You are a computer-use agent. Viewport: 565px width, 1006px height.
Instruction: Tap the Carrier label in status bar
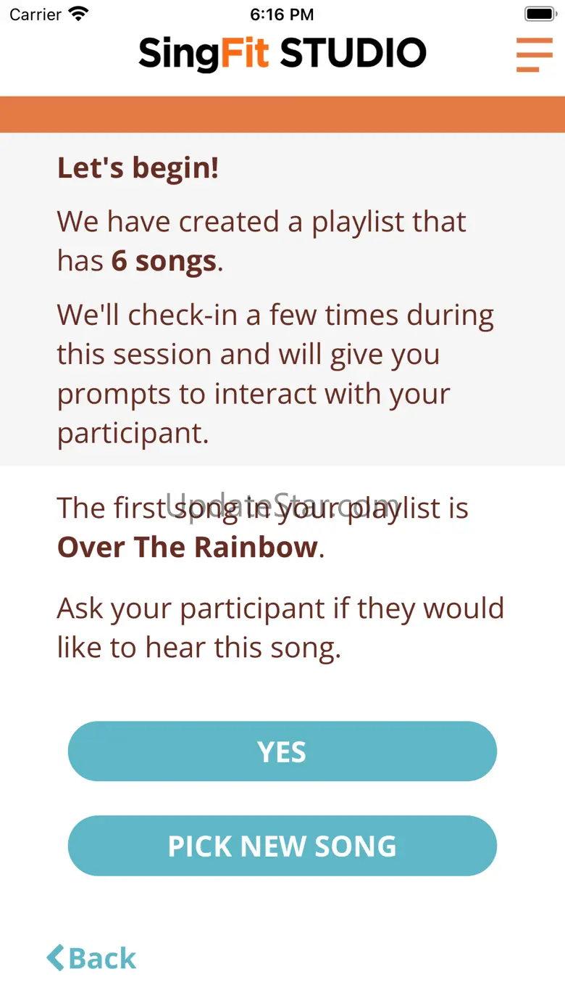point(35,14)
